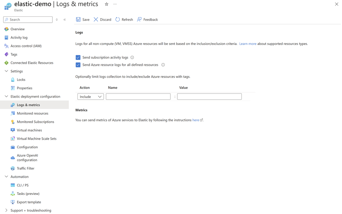342x214 pixels.
Task: Click the Connected Elastic Resources icon
Action: coord(7,63)
